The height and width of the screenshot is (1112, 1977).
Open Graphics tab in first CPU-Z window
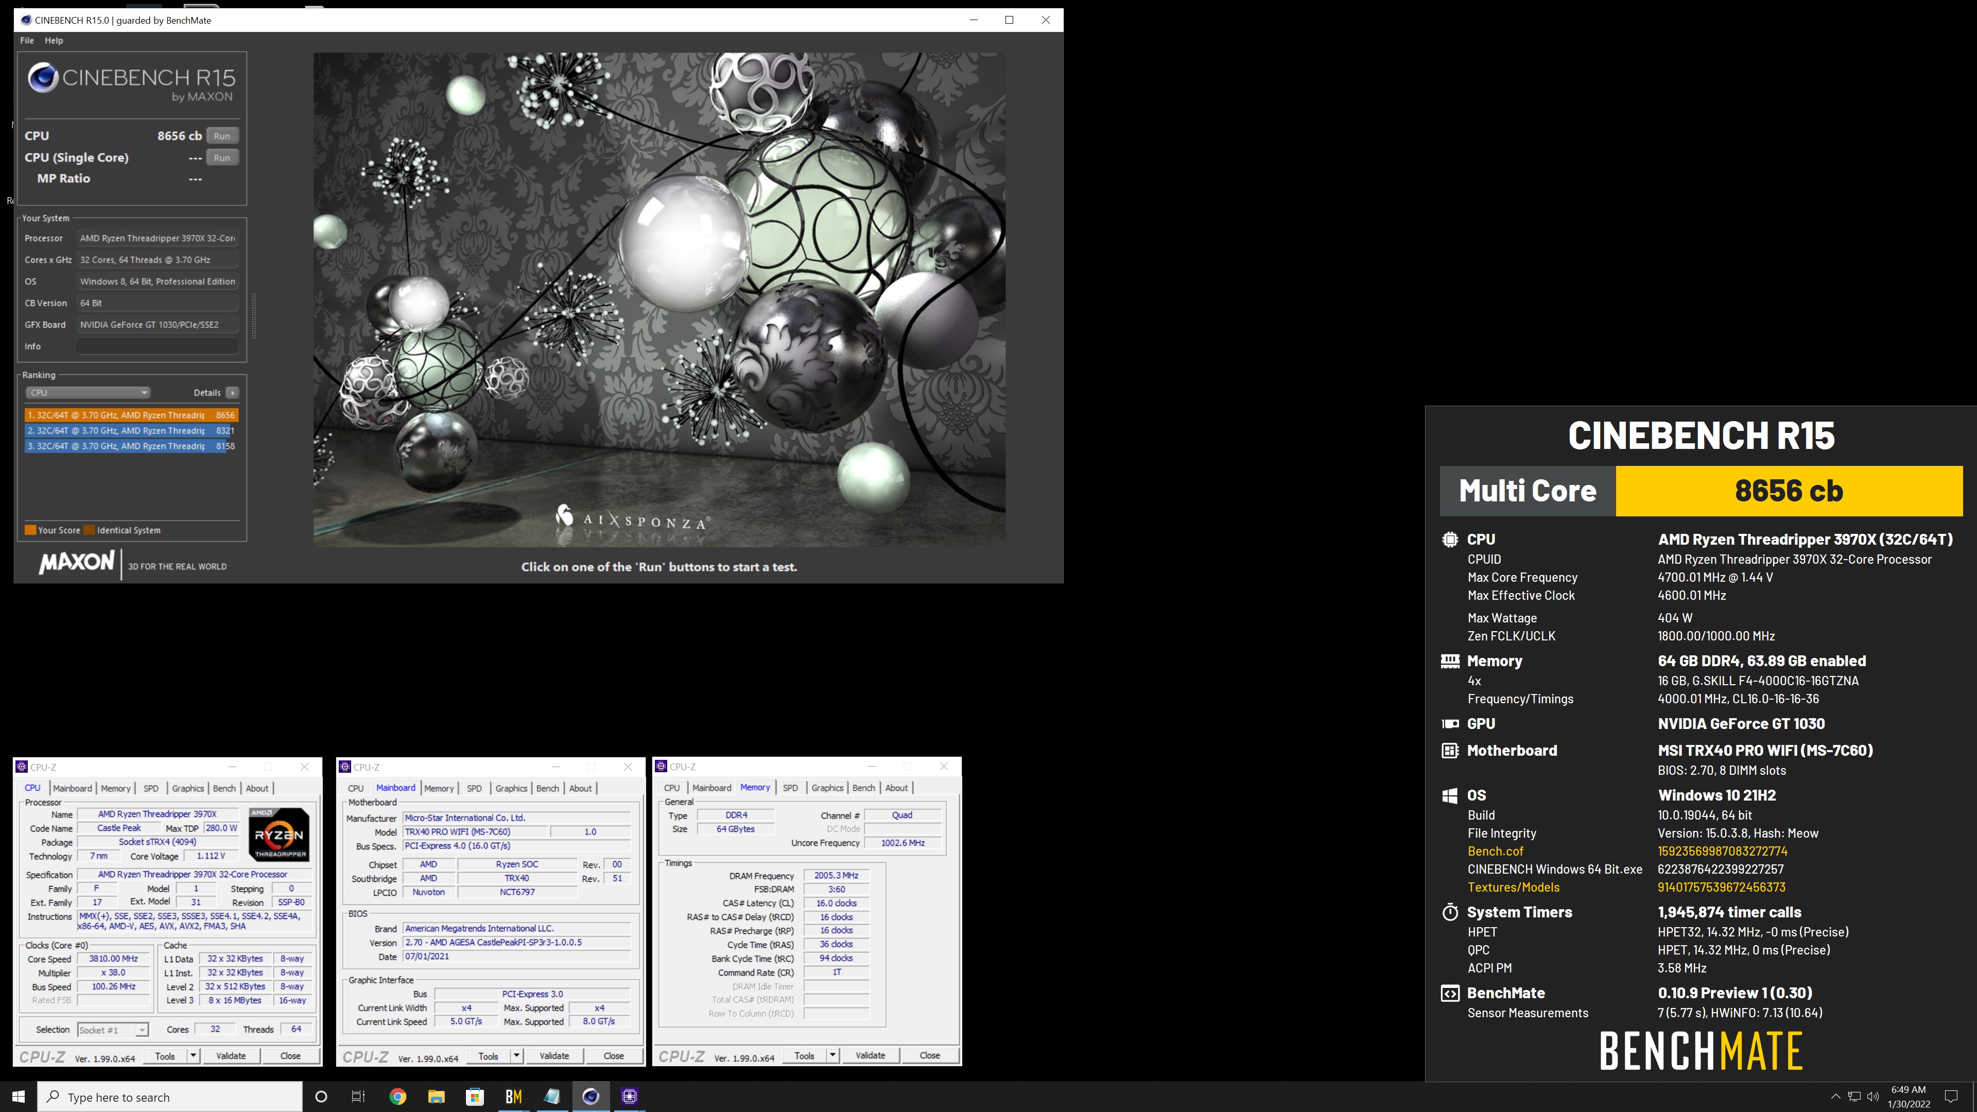click(188, 788)
